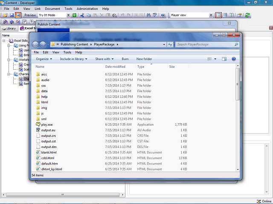Select the single-pane layout icon

click(218, 15)
